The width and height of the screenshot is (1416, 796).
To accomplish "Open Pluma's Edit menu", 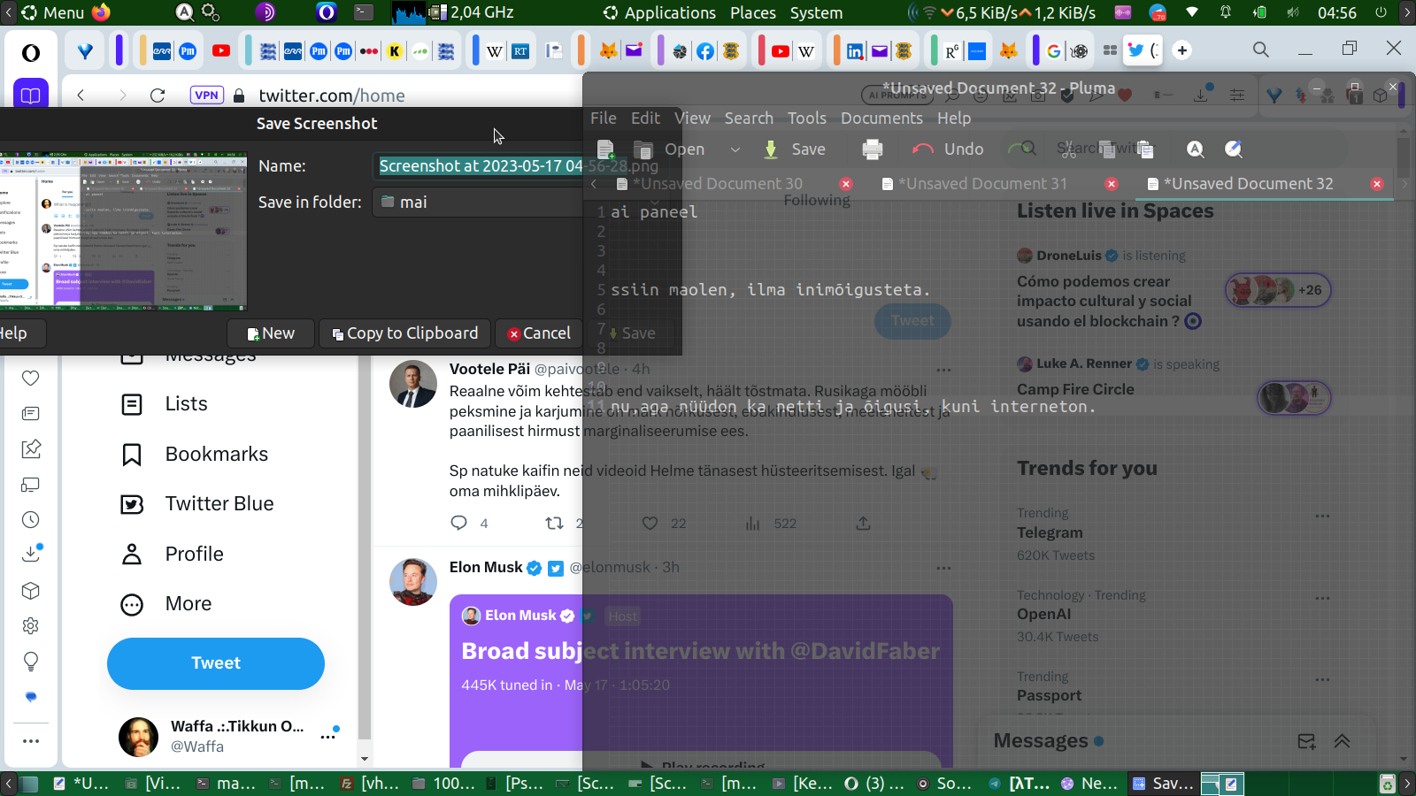I will (645, 118).
